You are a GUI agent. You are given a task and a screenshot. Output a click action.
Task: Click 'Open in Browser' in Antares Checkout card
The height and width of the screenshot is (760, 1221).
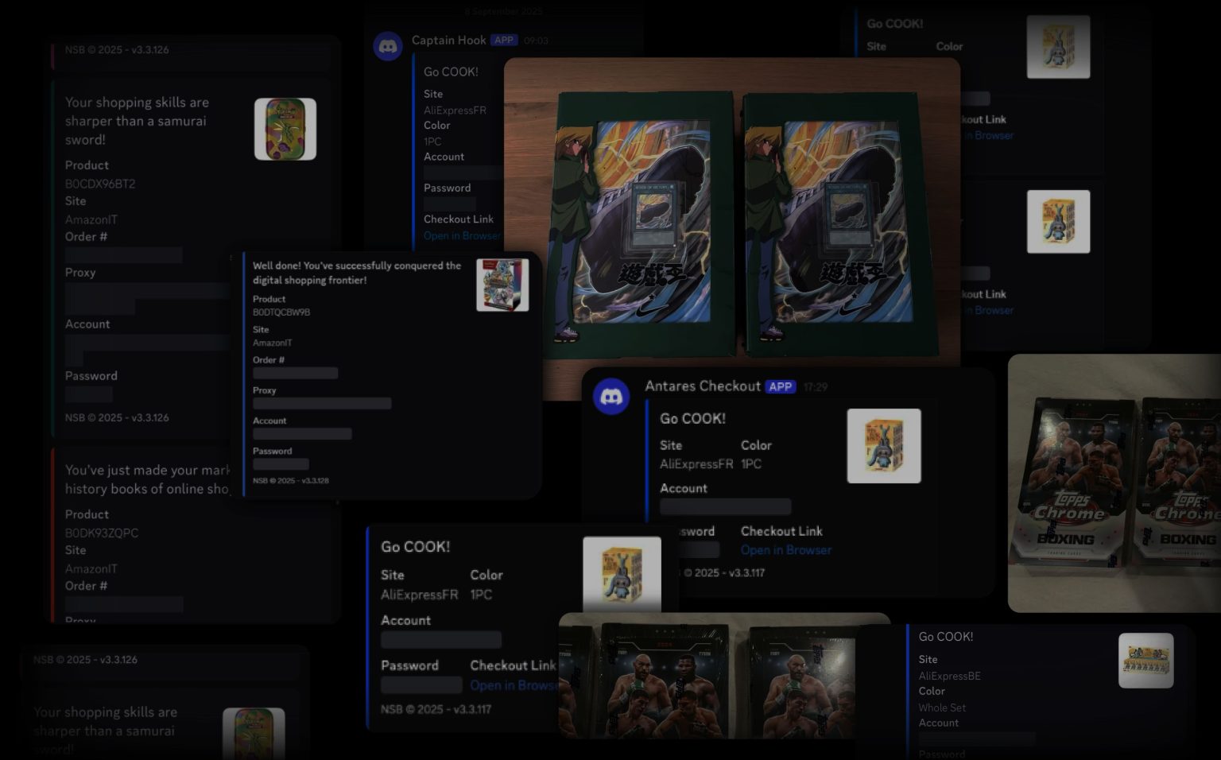tap(785, 550)
